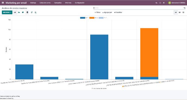Open the Mailings menu

click(x=33, y=3)
